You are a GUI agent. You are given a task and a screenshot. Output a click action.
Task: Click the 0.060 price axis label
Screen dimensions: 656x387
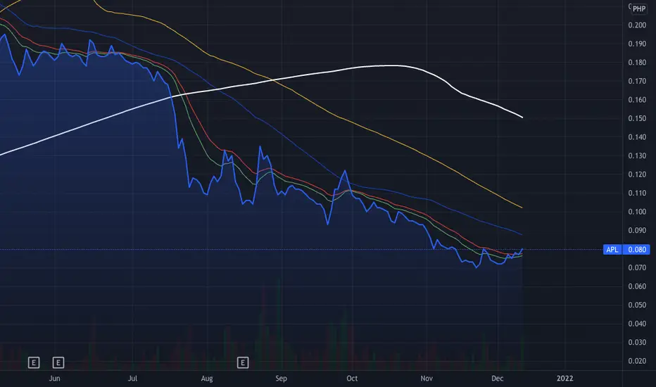(x=637, y=286)
